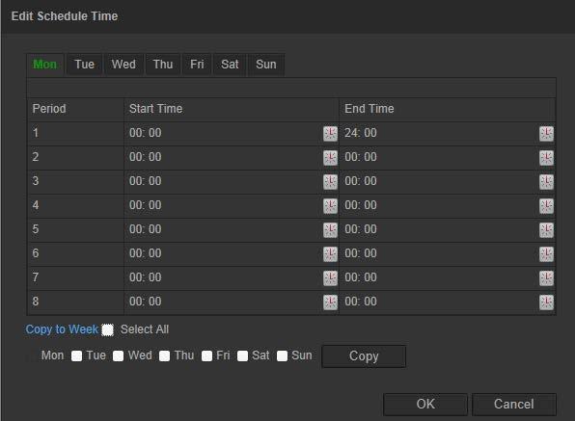Open time picker for Period 6 start time
The width and height of the screenshot is (575, 421).
tap(330, 254)
